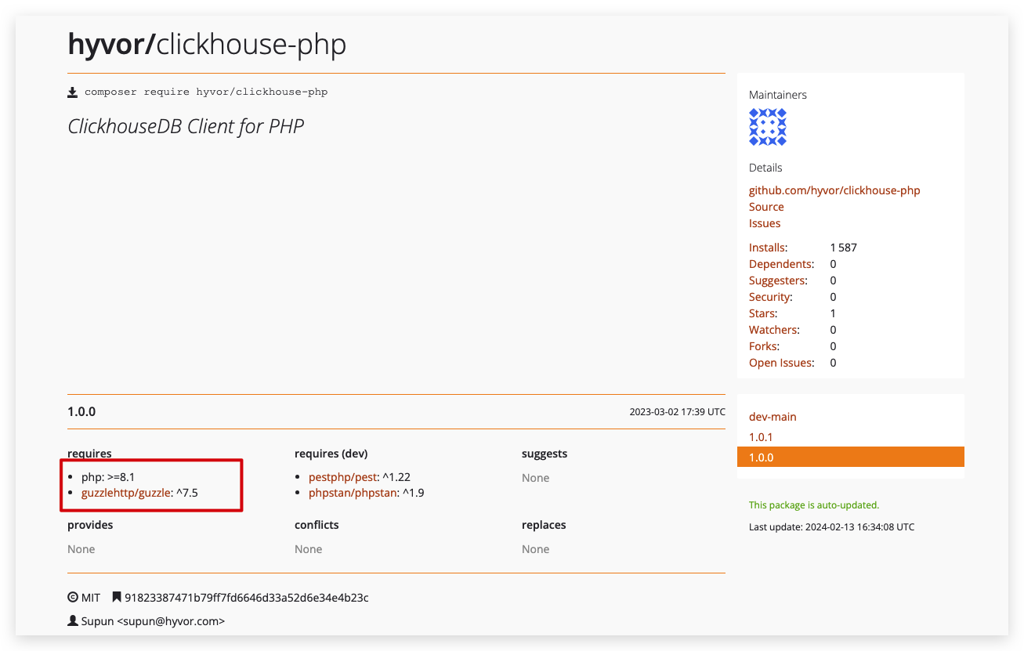The width and height of the screenshot is (1024, 651).
Task: Click the Stars stat link
Action: coord(763,313)
